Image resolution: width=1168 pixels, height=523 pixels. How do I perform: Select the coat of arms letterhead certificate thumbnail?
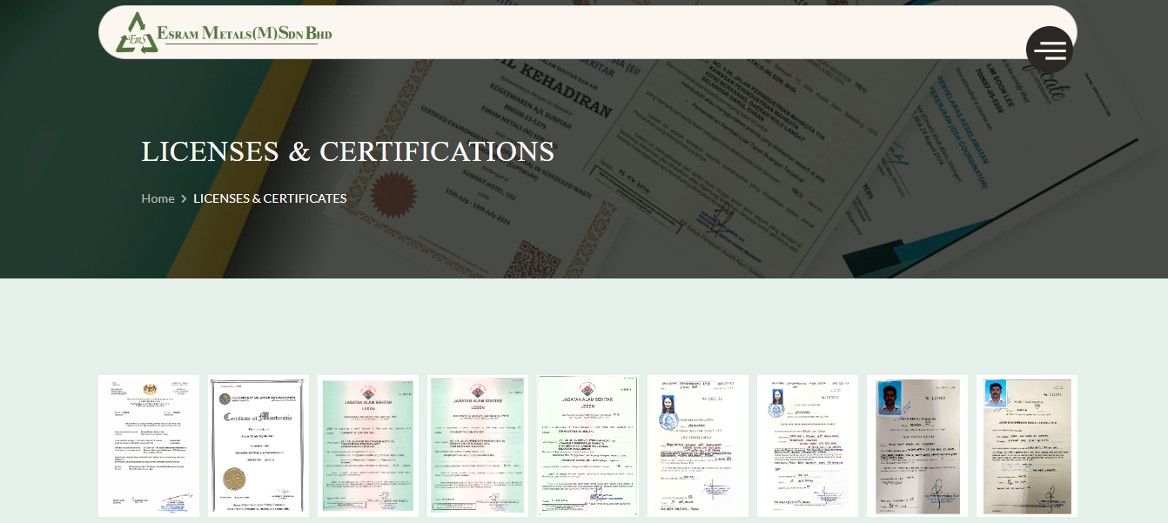(148, 445)
